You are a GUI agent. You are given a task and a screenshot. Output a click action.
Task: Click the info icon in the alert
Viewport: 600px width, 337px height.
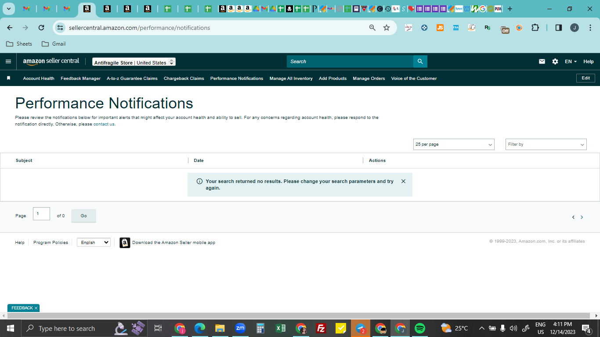coord(199,181)
